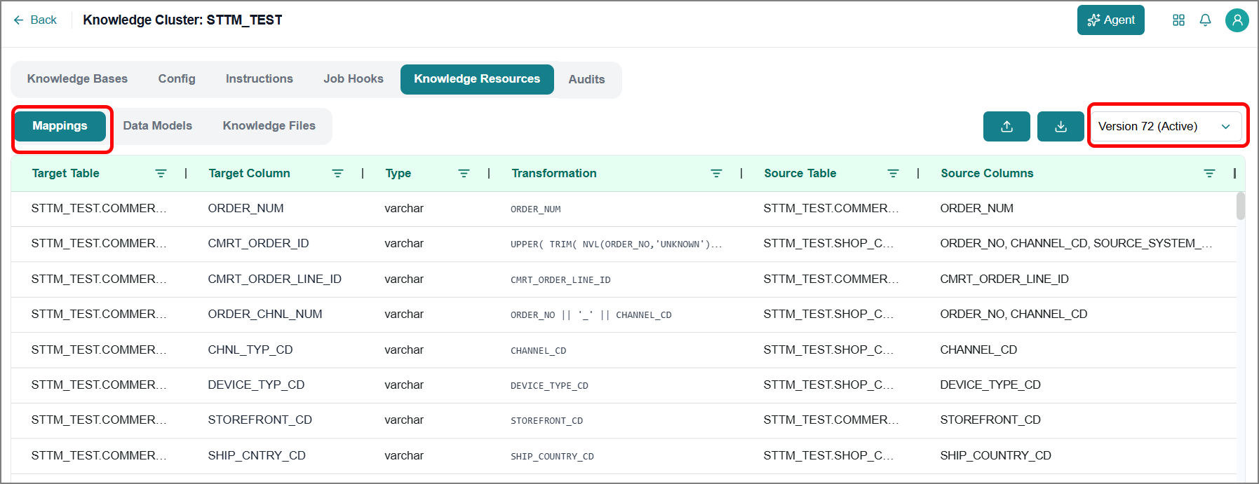
Task: Open the Job Hooks tab
Action: pos(354,79)
